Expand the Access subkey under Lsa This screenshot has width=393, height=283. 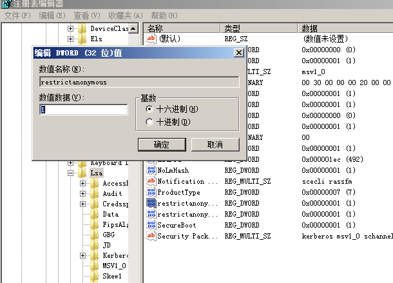point(82,183)
